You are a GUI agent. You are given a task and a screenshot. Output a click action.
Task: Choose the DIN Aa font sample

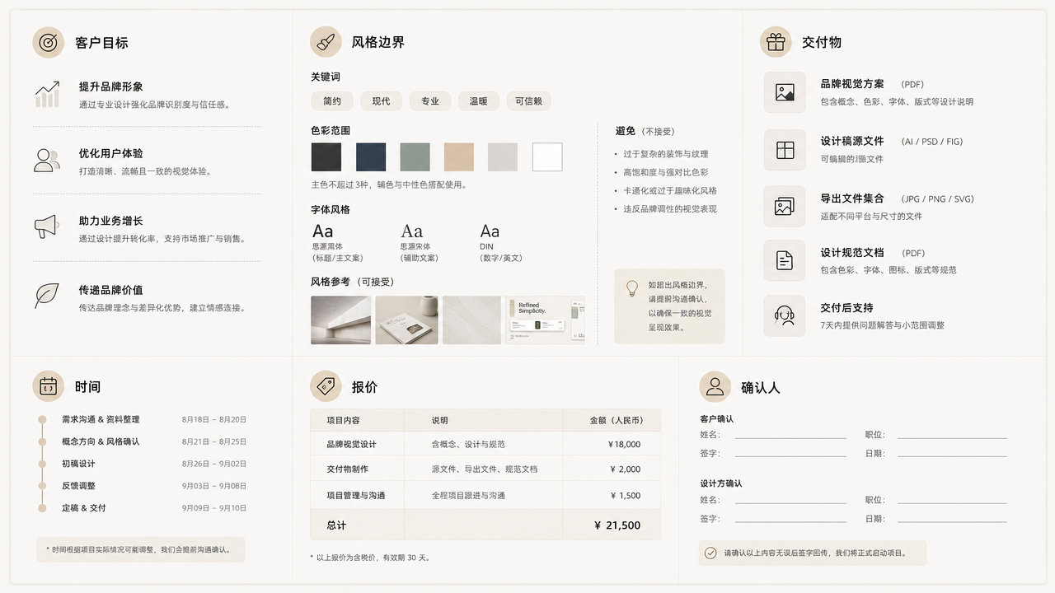(x=490, y=231)
